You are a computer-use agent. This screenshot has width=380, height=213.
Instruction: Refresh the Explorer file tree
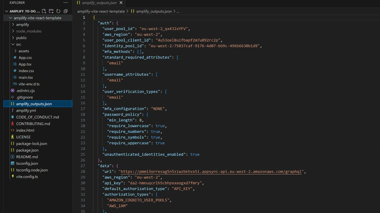click(58, 11)
